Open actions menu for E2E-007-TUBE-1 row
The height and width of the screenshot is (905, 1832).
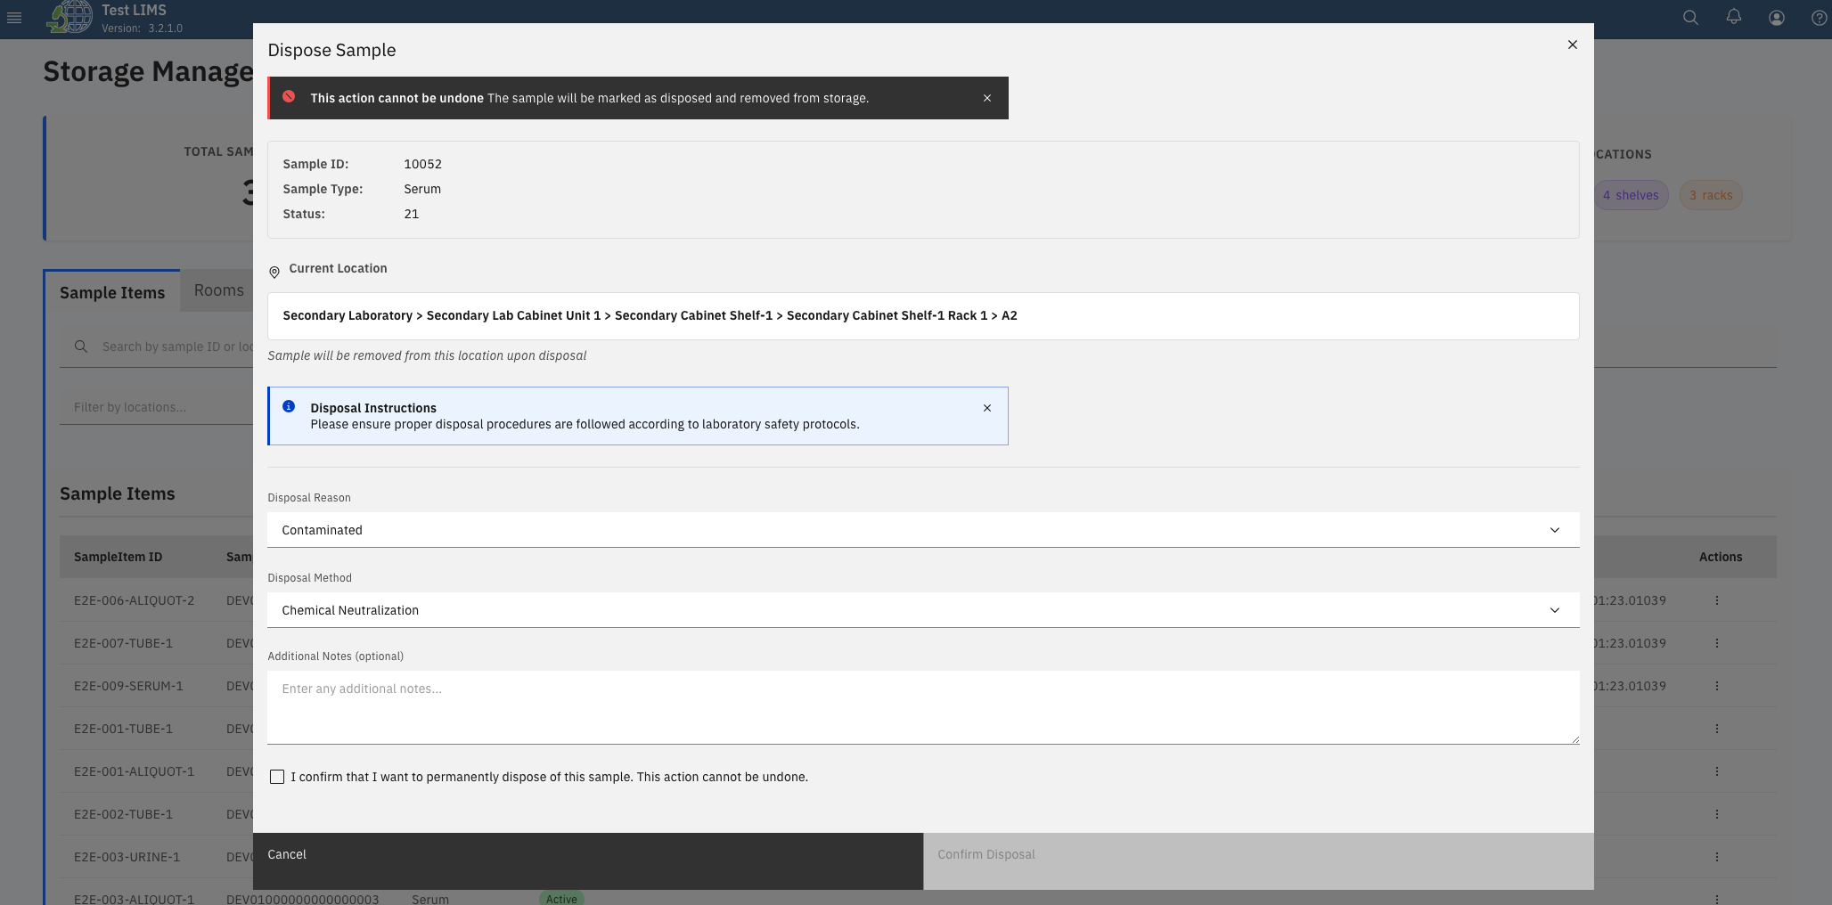(1716, 643)
